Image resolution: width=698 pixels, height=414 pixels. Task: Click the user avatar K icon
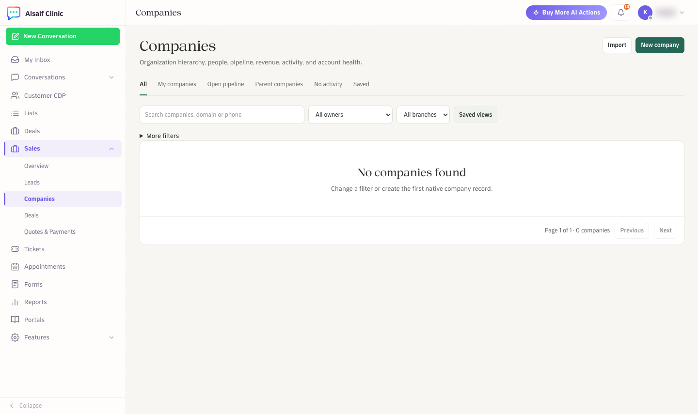pyautogui.click(x=645, y=13)
